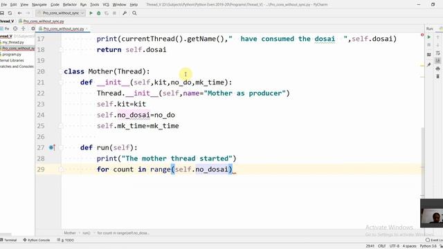Screen dimensions: 443x249
Task: Print the Run console output
Action: click(x=438, y=68)
